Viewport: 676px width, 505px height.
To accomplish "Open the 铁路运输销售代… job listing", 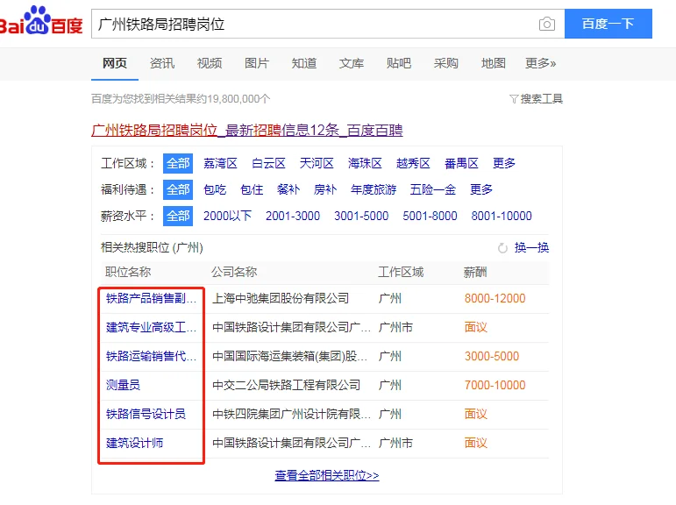I will pos(152,356).
